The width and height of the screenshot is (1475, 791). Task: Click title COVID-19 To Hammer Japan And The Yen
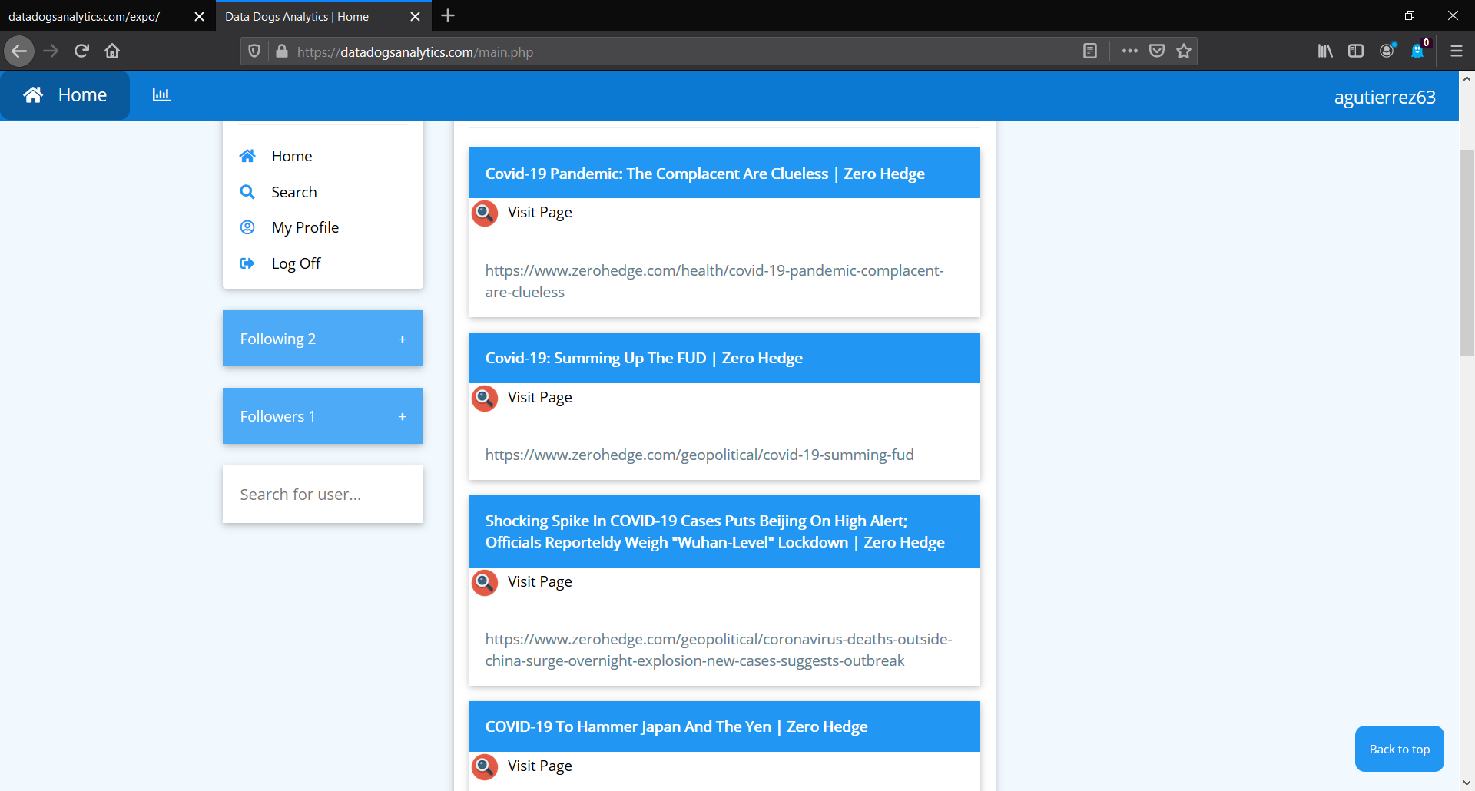(676, 726)
